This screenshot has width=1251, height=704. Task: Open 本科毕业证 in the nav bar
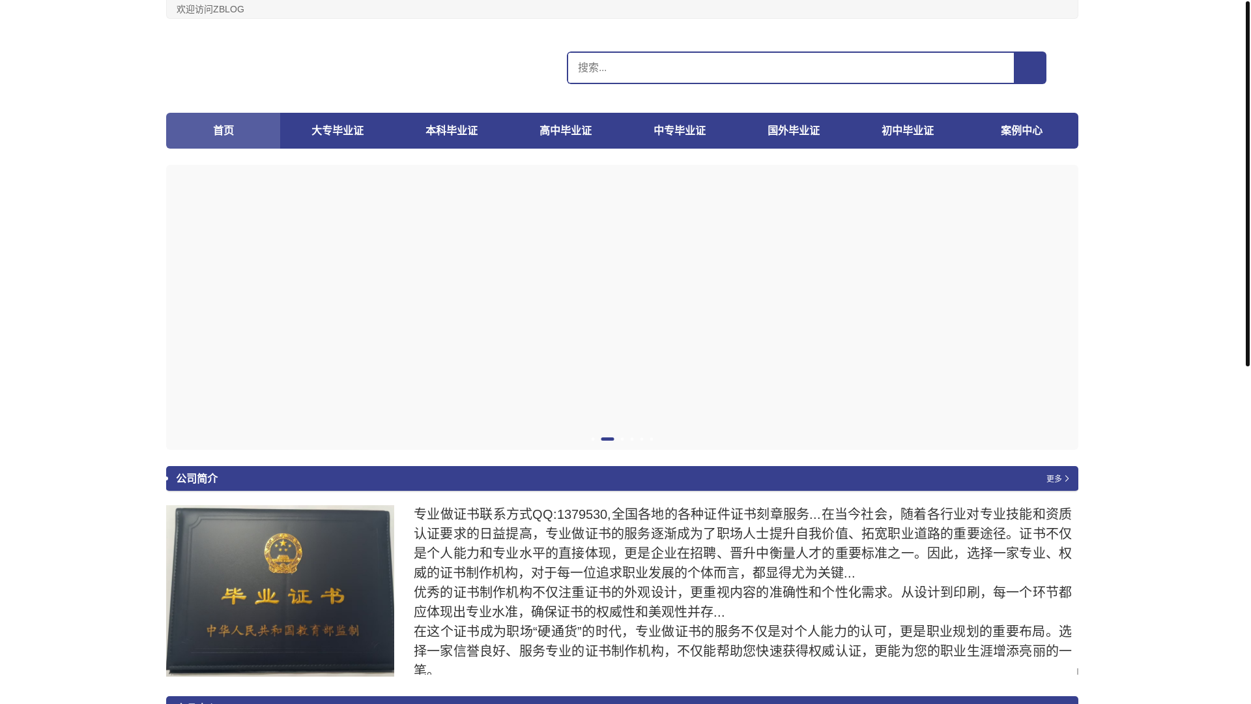click(x=451, y=130)
